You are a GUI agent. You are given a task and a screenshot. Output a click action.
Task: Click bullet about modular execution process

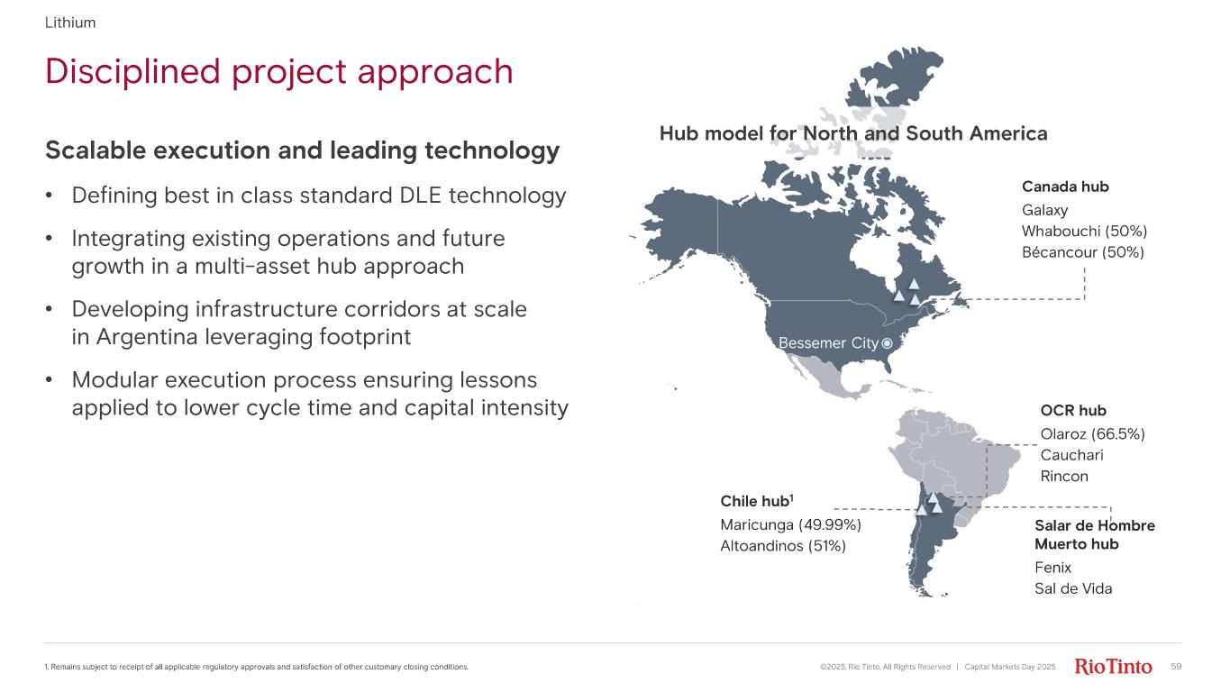tap(320, 395)
